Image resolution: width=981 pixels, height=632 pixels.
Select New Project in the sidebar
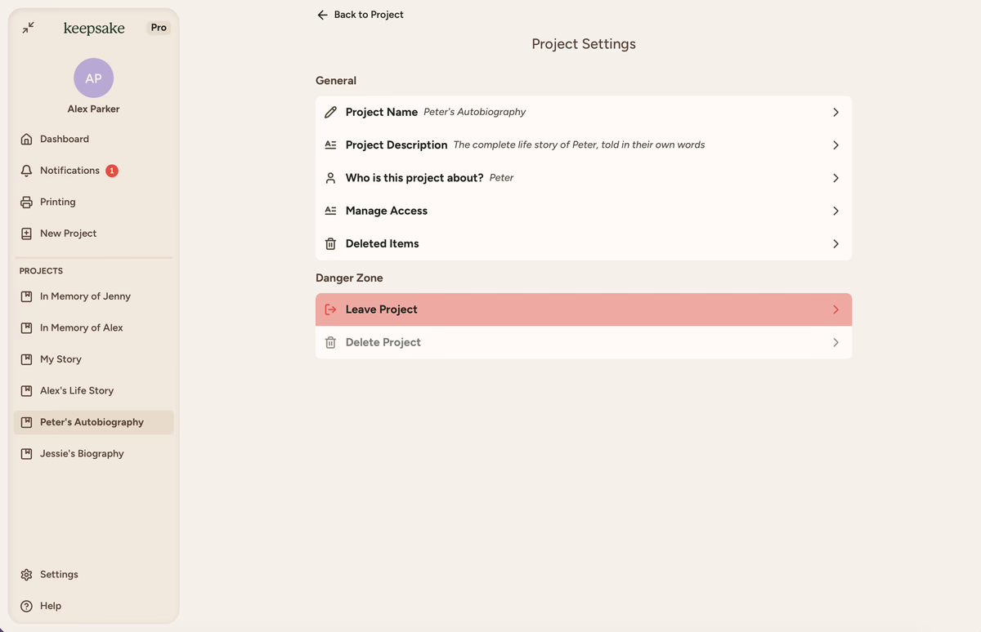[68, 234]
